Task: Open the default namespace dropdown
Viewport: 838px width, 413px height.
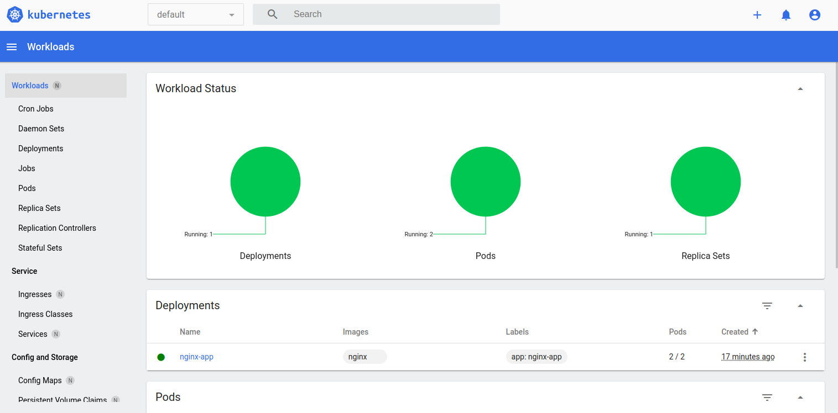Action: click(195, 15)
